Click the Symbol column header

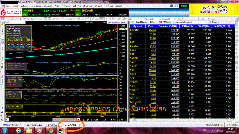click(x=137, y=26)
